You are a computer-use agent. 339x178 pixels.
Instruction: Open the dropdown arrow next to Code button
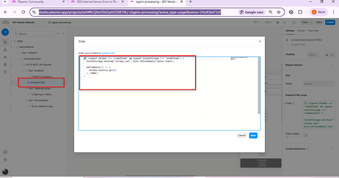click(x=311, y=22)
